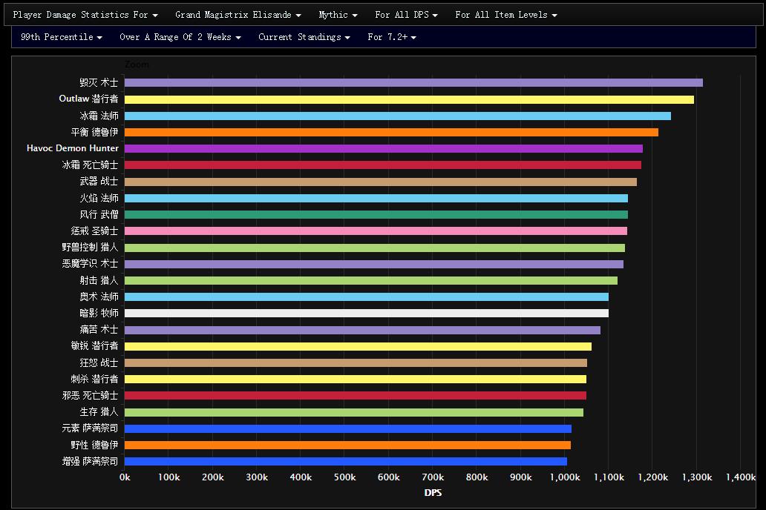Open the Player Damage Statistics For dropdown
The image size is (766, 510).
pos(85,15)
